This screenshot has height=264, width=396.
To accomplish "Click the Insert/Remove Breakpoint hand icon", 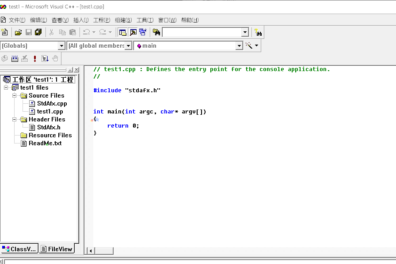I will point(55,59).
